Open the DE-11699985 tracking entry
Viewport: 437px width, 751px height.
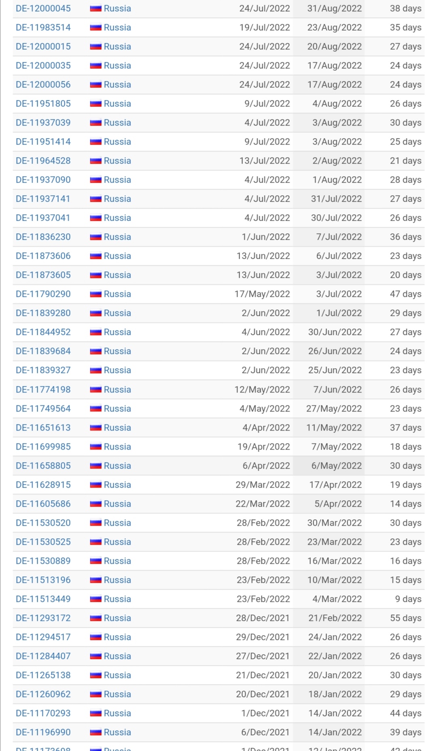[43, 447]
